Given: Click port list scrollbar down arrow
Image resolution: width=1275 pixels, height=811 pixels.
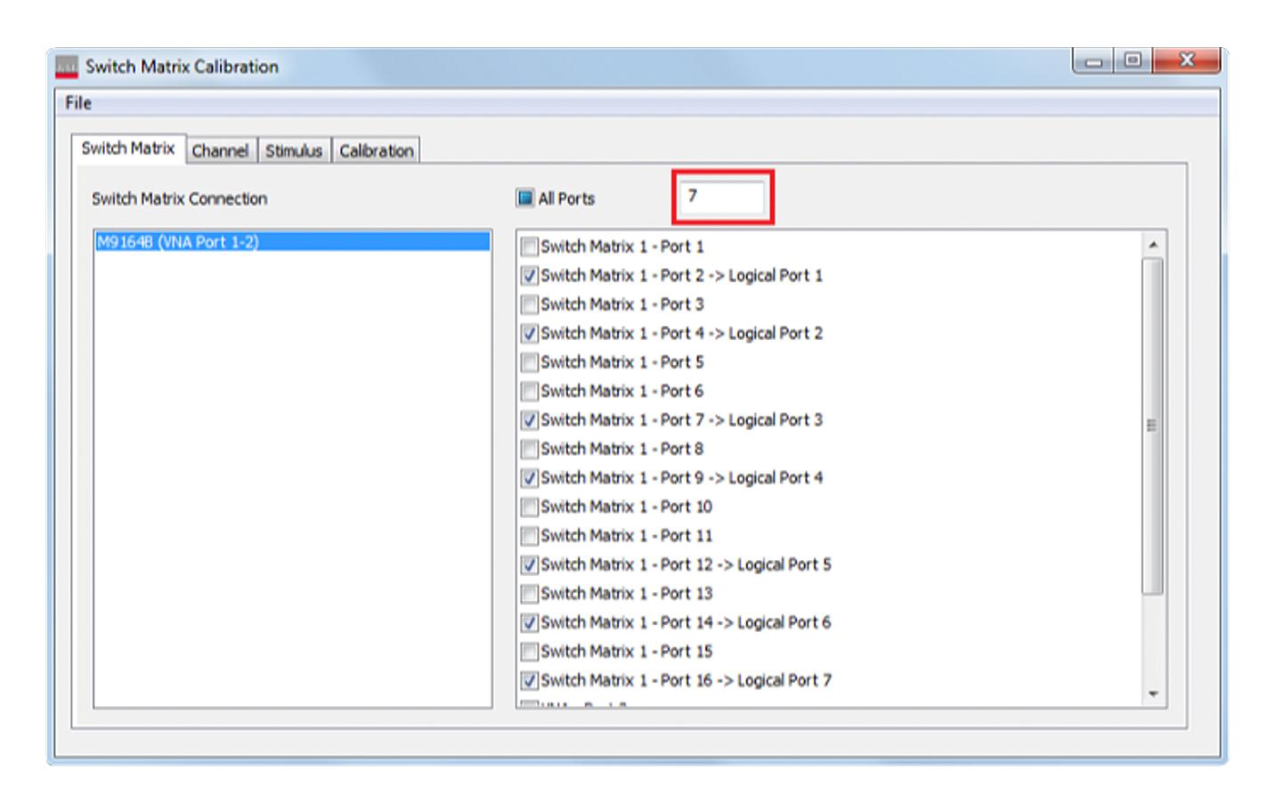Looking at the screenshot, I should [x=1153, y=694].
